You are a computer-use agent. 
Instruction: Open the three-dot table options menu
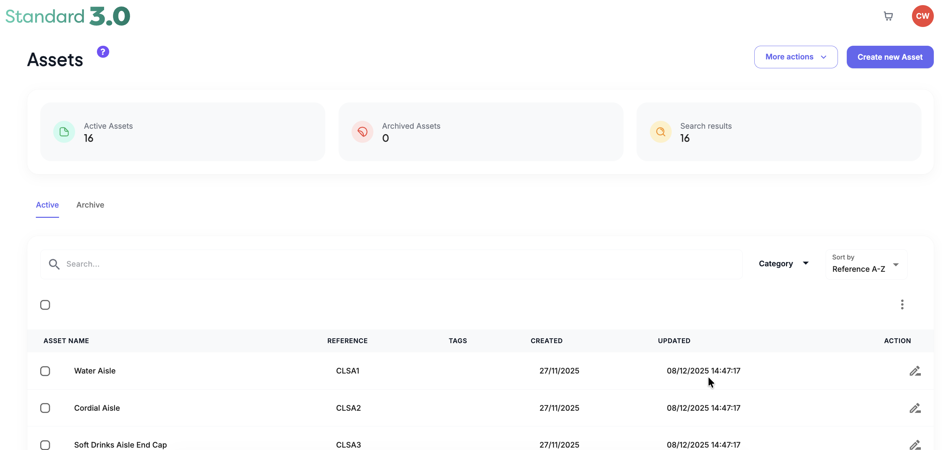point(902,305)
